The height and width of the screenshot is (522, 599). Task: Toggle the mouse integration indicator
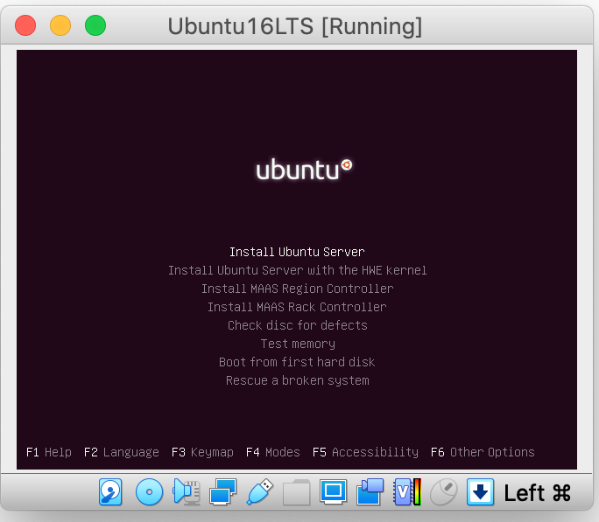(x=444, y=492)
